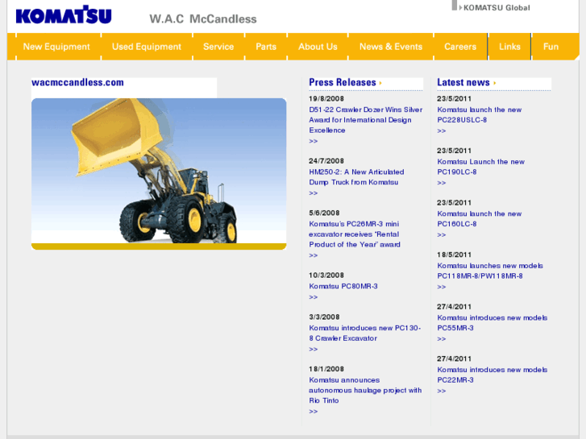The width and height of the screenshot is (586, 439).
Task: Click the 19/8/2008 press release date
Action: pyautogui.click(x=326, y=98)
